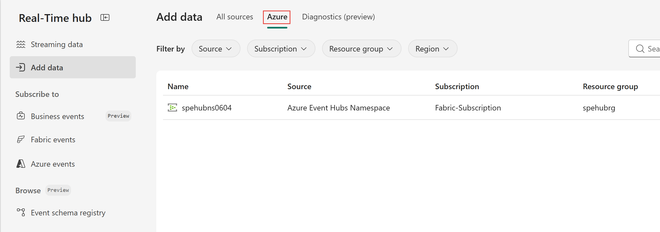Viewport: 660px width, 232px height.
Task: Click the Azure events logo icon
Action: [x=21, y=164]
